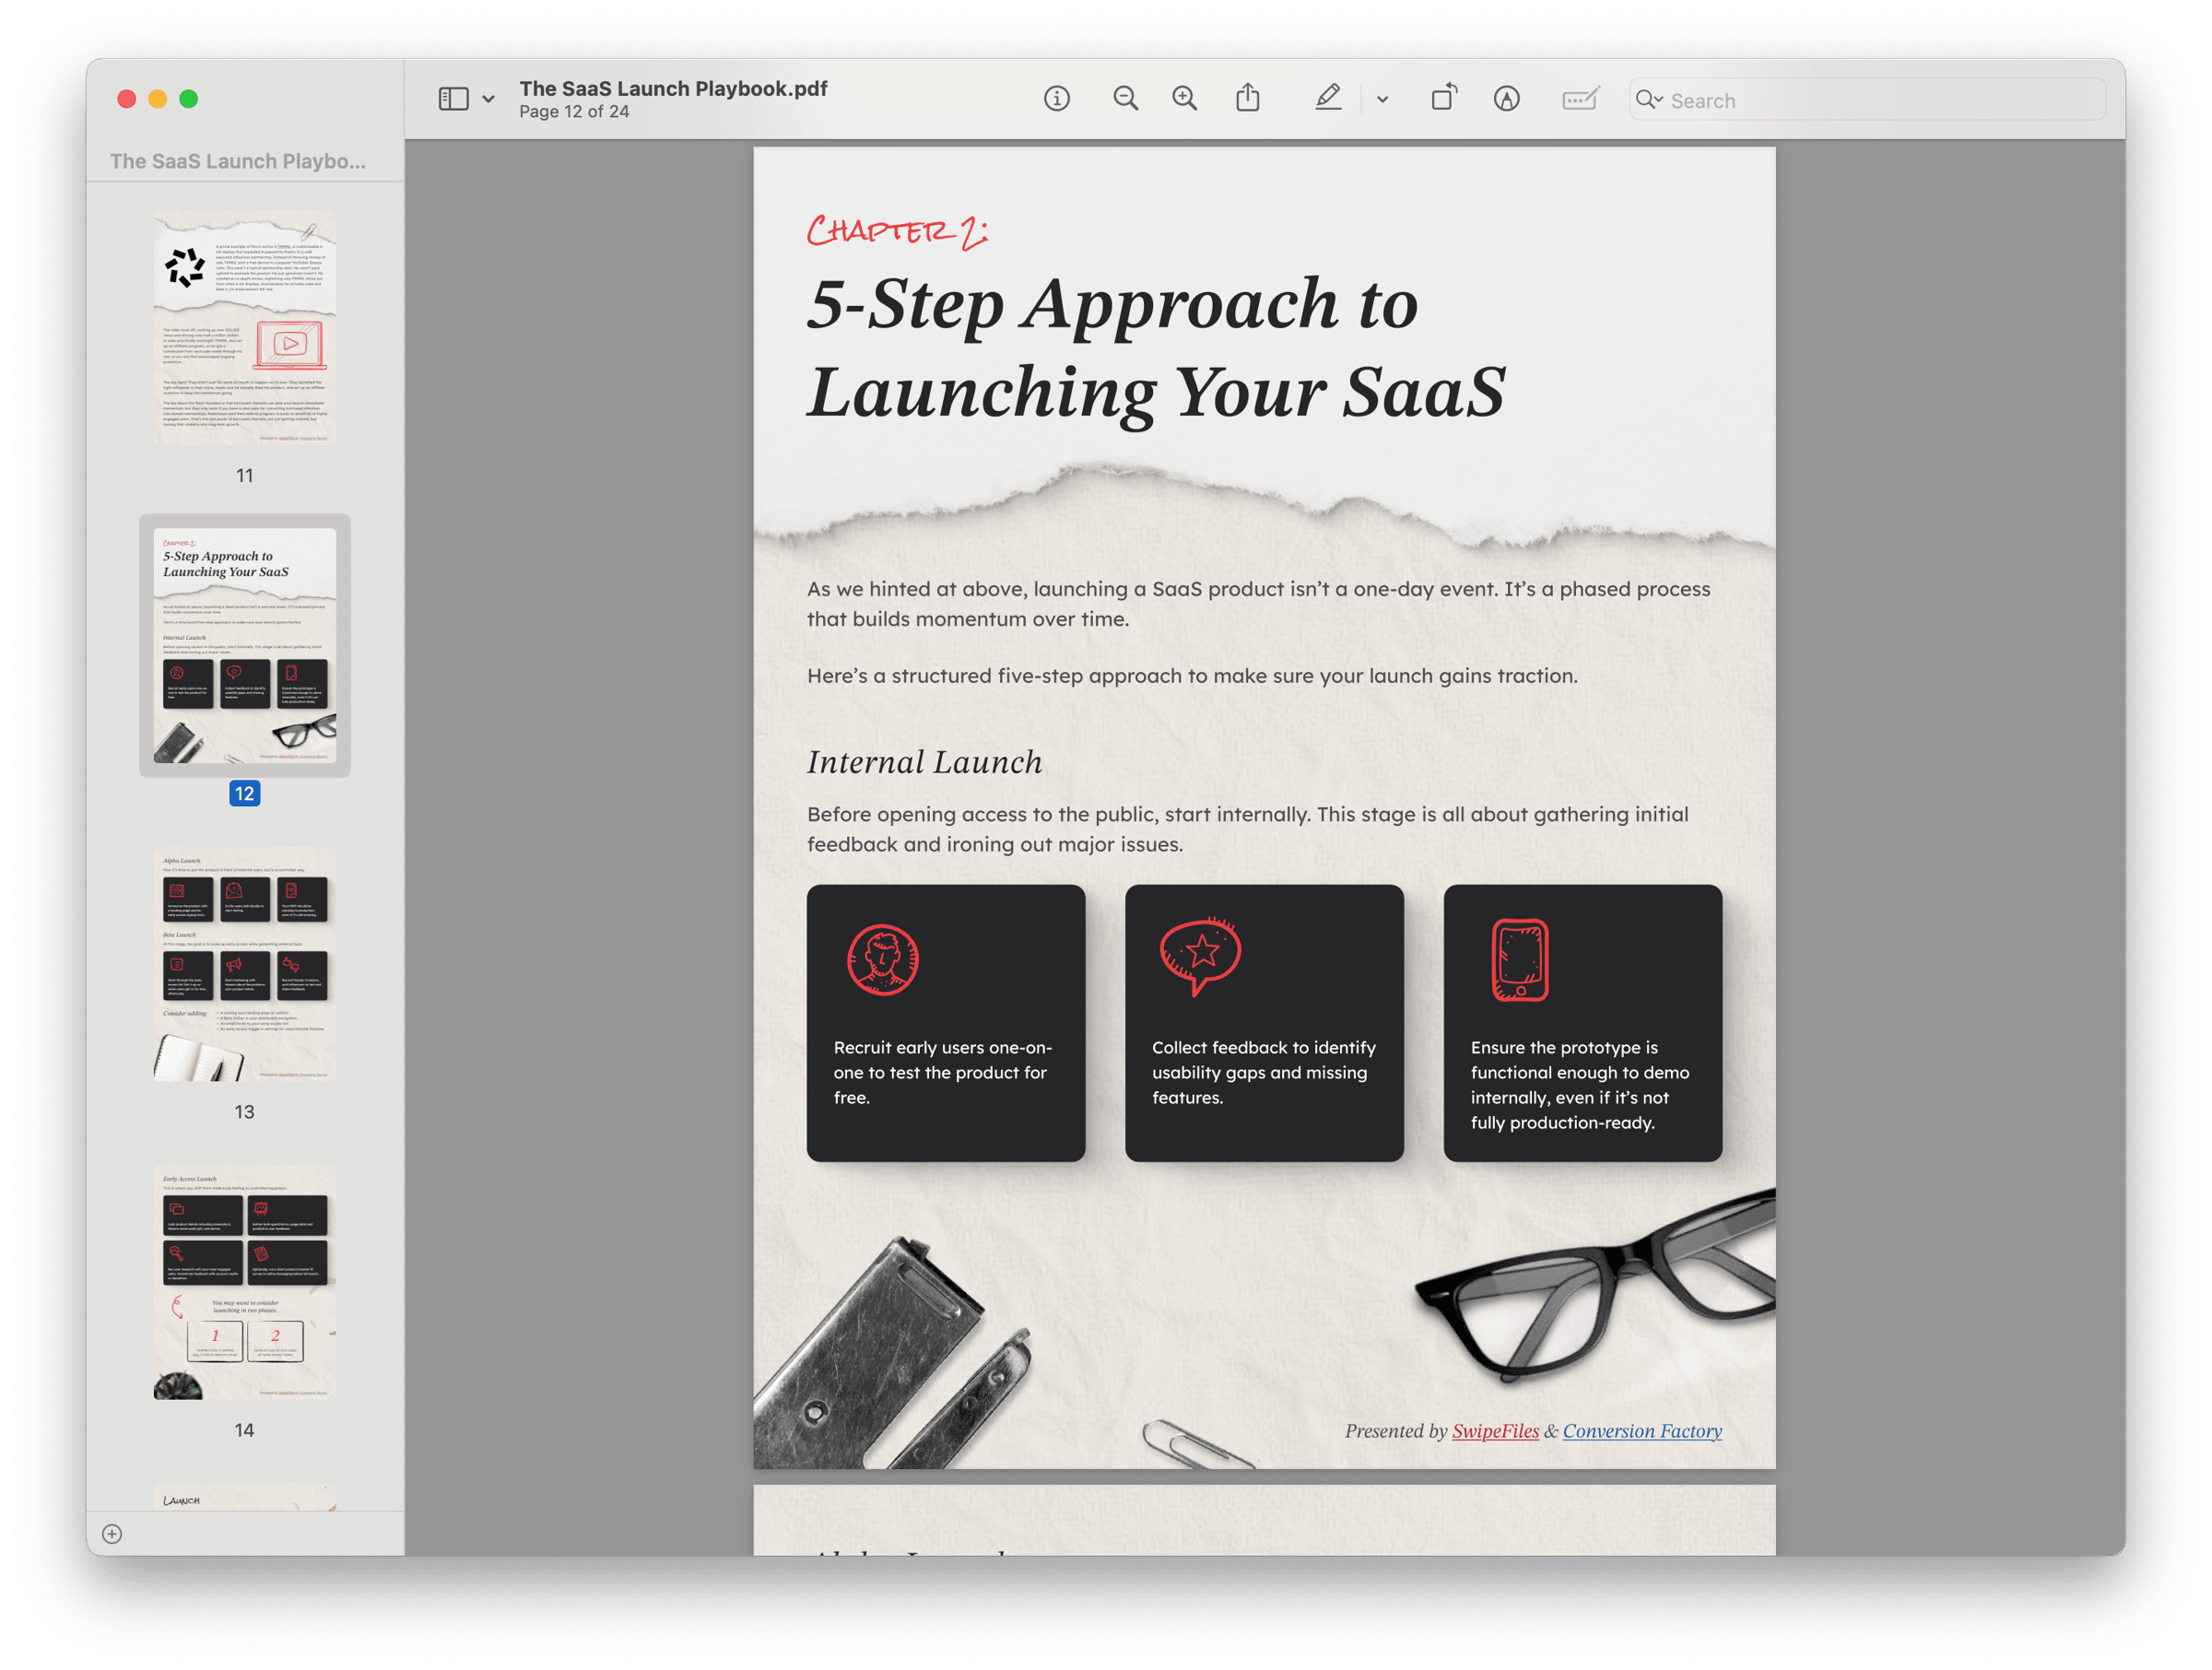Show the Markup toolbar

[1506, 99]
